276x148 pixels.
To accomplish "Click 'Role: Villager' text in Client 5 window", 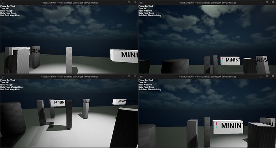I will click(x=6, y=11).
